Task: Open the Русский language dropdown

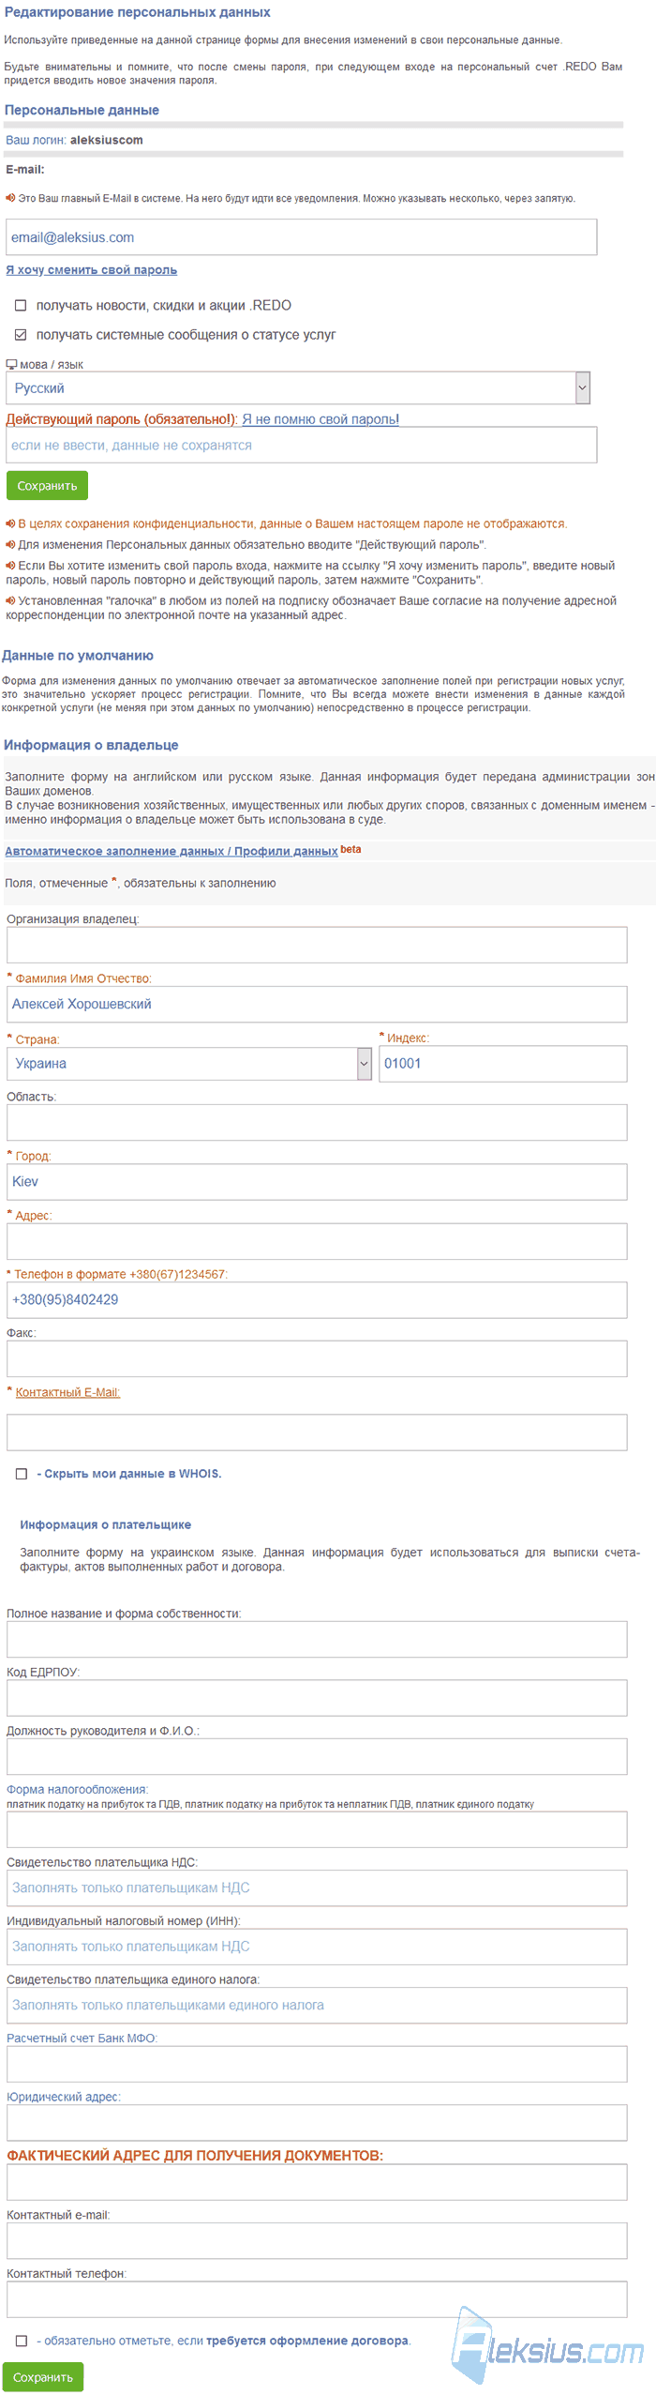Action: tap(298, 388)
